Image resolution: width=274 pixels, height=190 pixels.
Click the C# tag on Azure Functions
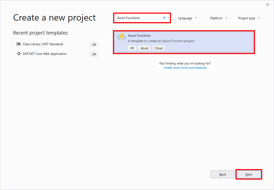[132, 48]
